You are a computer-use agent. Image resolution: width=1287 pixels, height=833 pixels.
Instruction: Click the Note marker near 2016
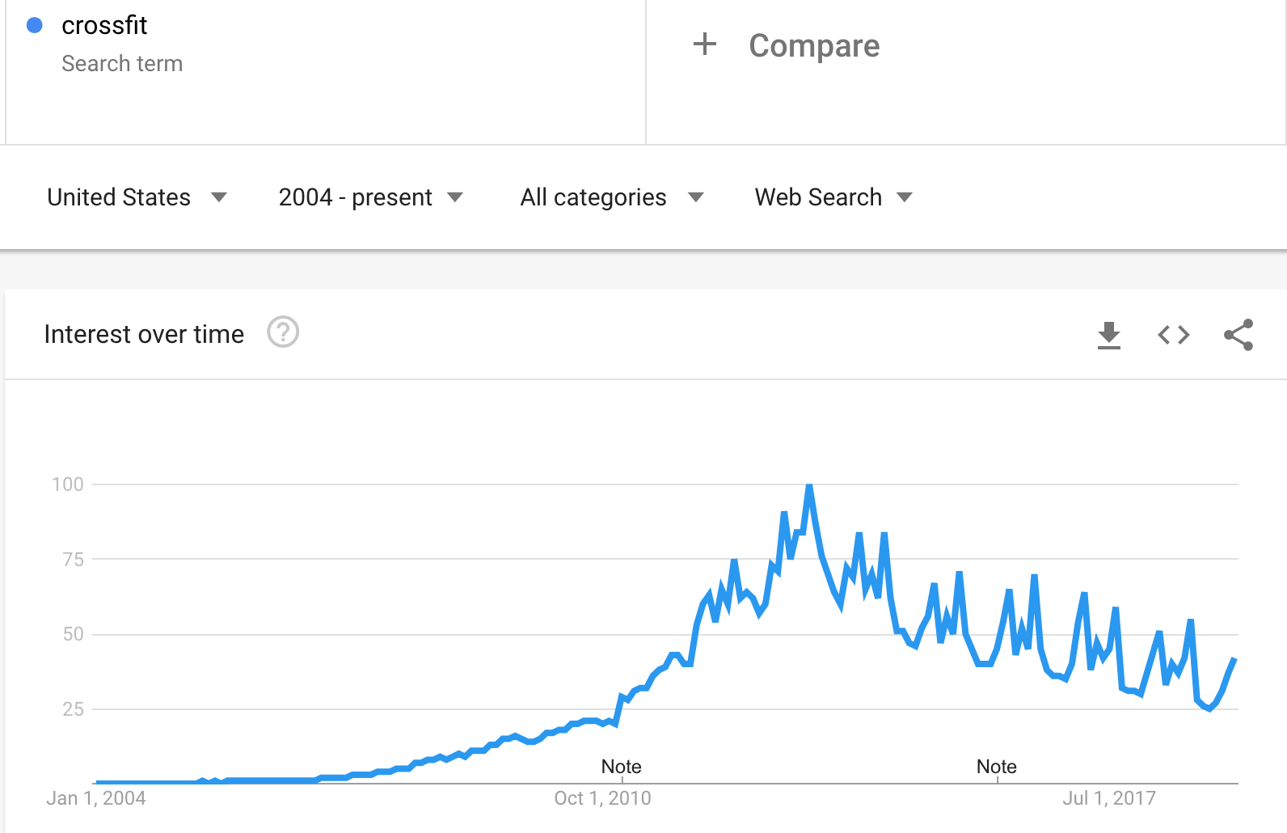click(996, 767)
